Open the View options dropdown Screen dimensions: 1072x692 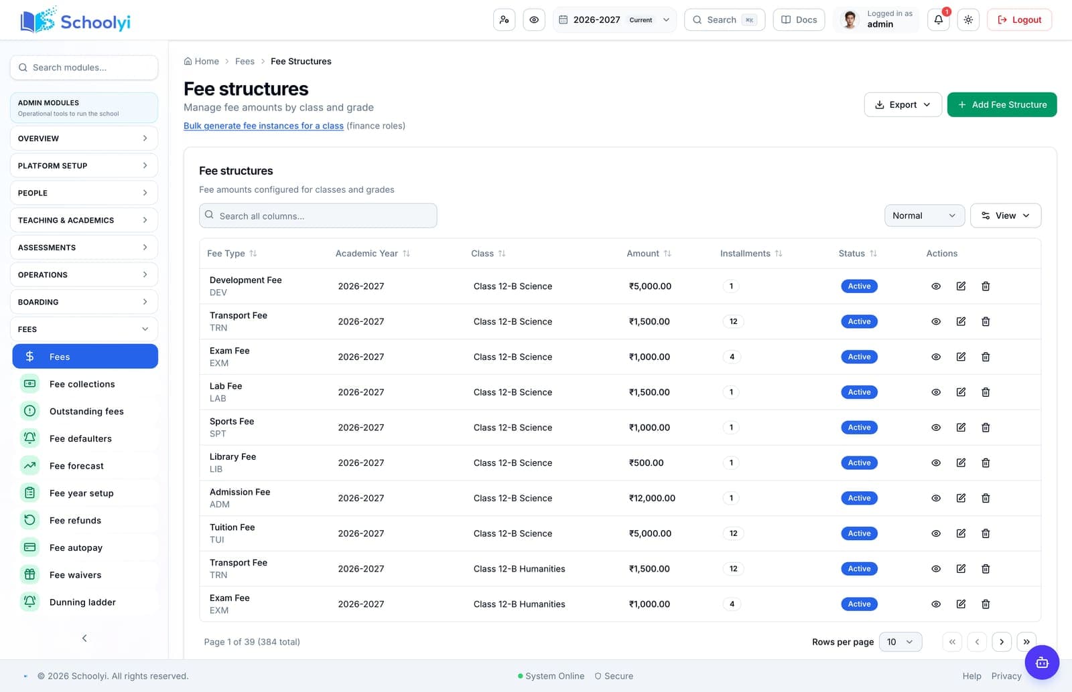pos(1006,215)
